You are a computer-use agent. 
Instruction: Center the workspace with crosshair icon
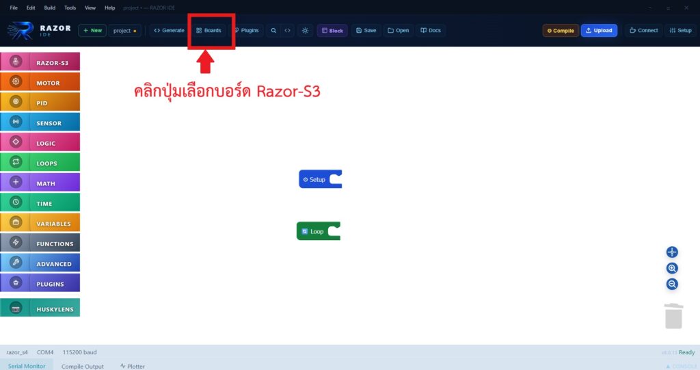pos(672,252)
